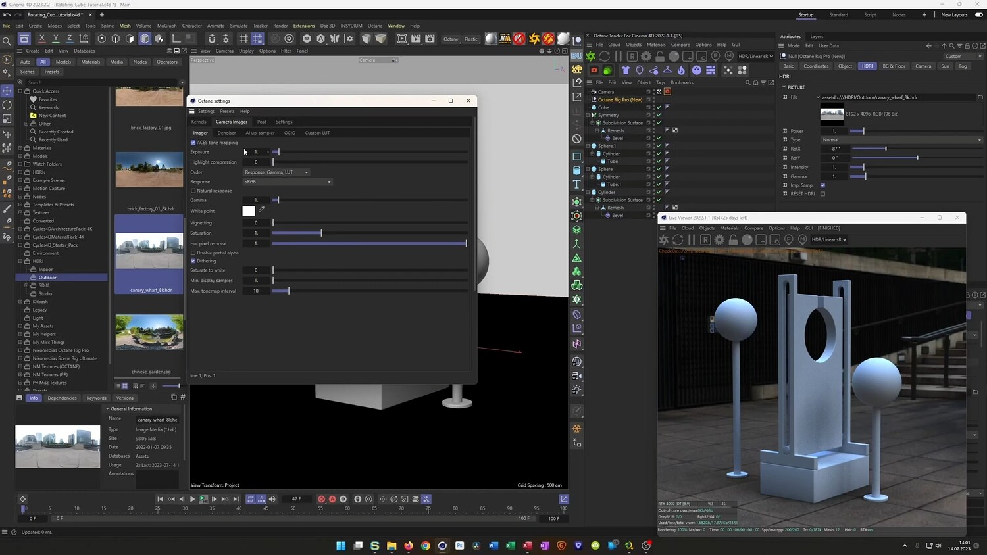Enable Disable partial alpha checkbox

[x=193, y=253]
